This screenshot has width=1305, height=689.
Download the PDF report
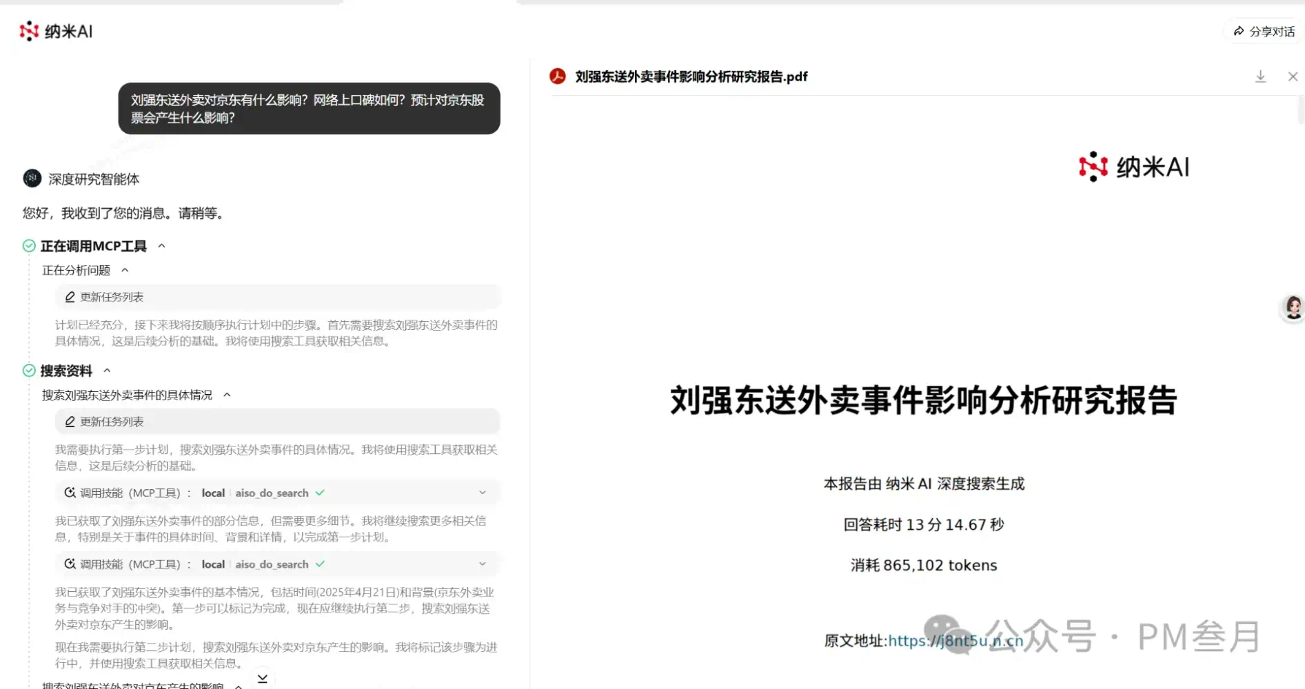point(1260,76)
